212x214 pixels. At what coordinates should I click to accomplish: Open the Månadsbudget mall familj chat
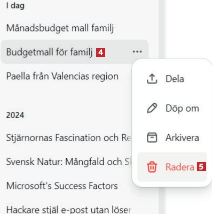(x=60, y=28)
